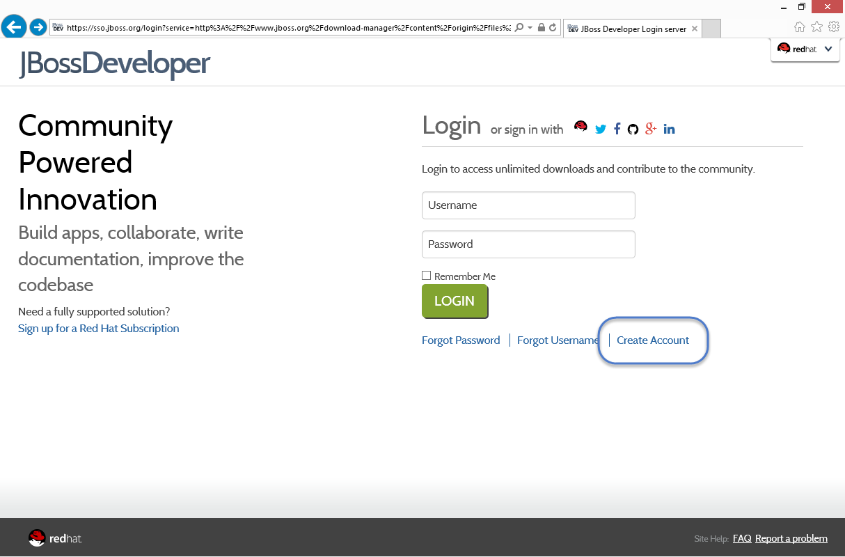This screenshot has width=845, height=557.
Task: Click the Password input field
Action: [x=528, y=244]
